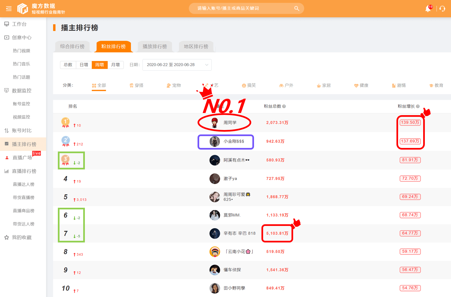Click 阿溪有点木 avatar thumbnail
The width and height of the screenshot is (451, 297).
pos(215,160)
